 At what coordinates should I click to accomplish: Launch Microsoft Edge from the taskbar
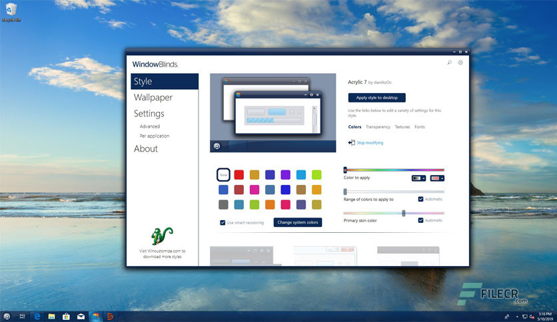tap(37, 316)
